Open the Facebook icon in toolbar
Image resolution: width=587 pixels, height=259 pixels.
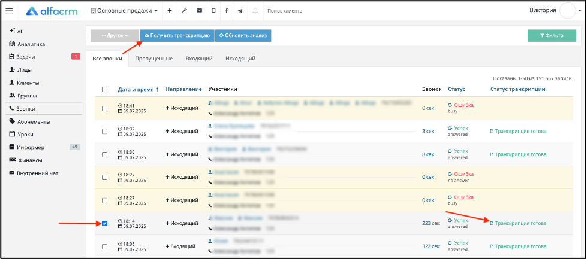pyautogui.click(x=227, y=11)
